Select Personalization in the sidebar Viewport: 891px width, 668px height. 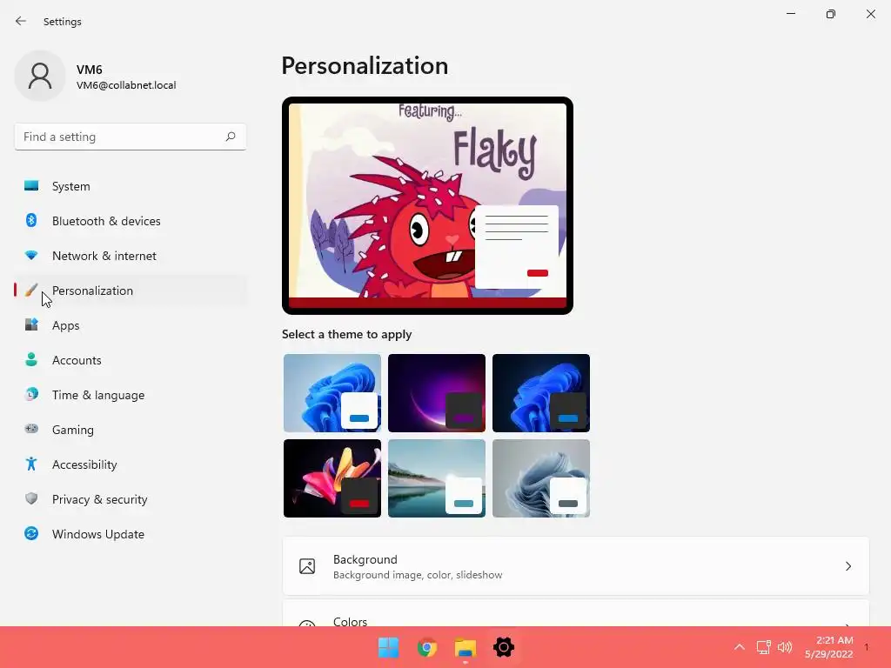click(131, 291)
